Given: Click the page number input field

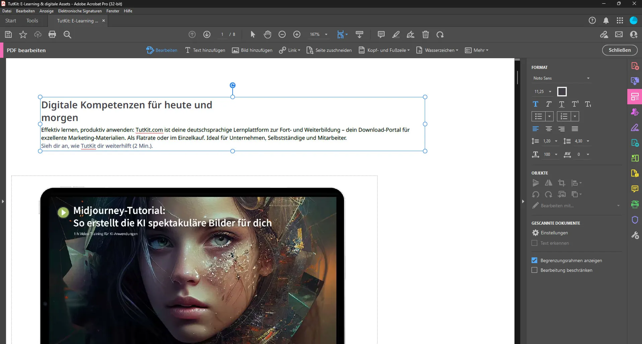Looking at the screenshot, I should pos(222,34).
